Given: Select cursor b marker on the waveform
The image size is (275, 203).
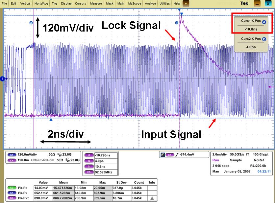Looking at the screenshot, I should tap(177, 23).
